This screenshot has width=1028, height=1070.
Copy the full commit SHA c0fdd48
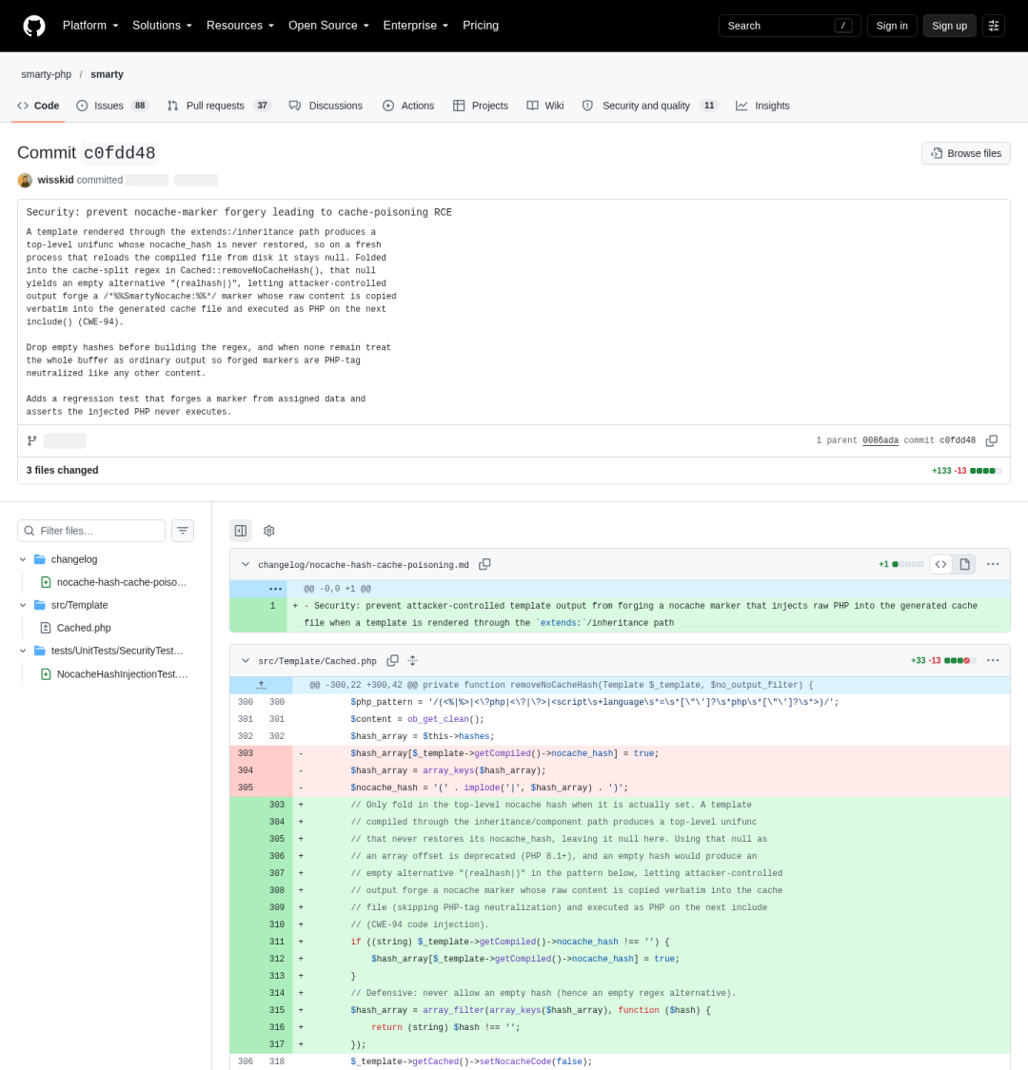[x=992, y=440]
